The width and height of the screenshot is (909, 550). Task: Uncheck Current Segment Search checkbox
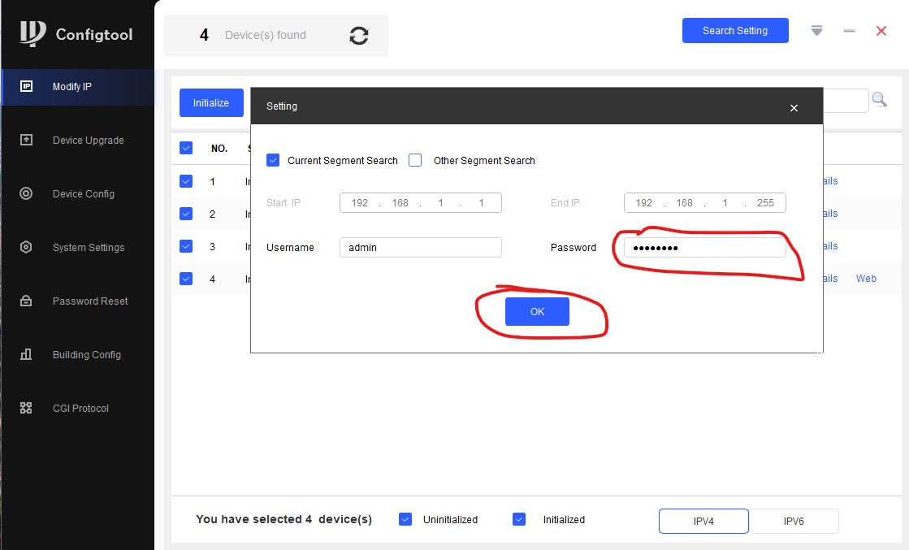[273, 160]
